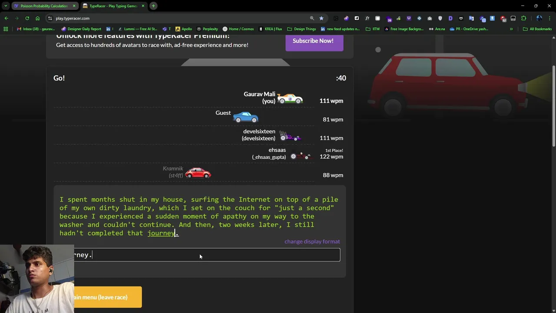Open the purple 'D' extension icon
The width and height of the screenshot is (556, 313).
point(450,18)
